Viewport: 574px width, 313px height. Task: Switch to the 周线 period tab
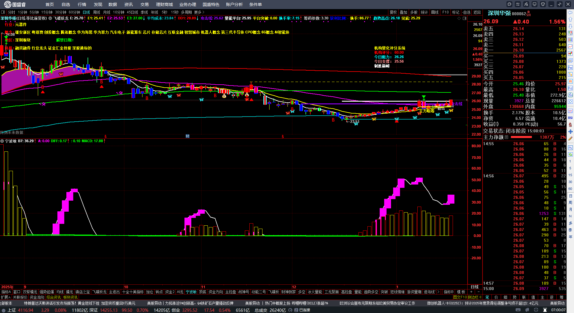coord(97,12)
